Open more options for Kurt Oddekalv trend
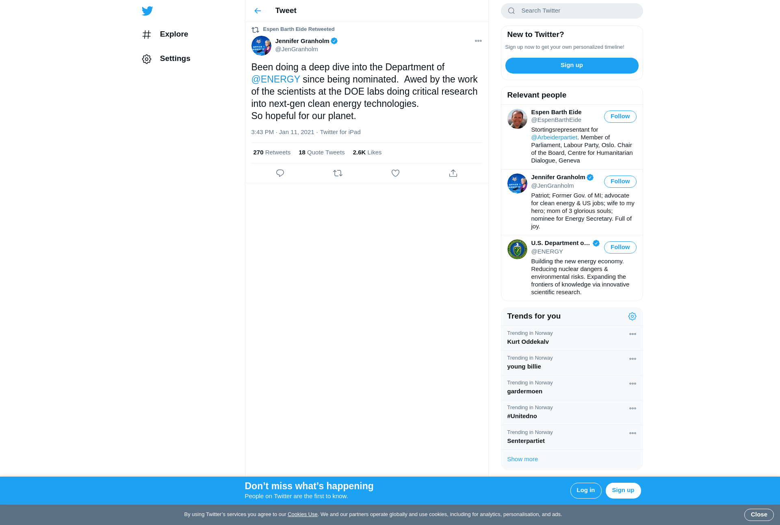The height and width of the screenshot is (525, 780). (633, 334)
